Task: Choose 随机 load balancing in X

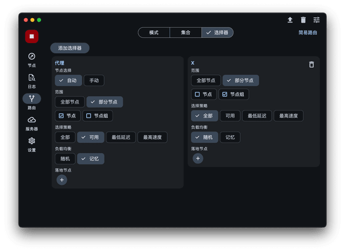Action: click(x=204, y=137)
